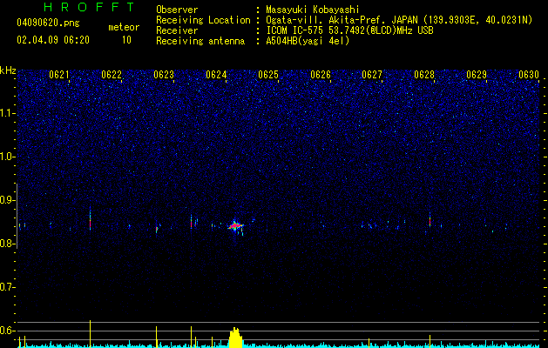Click the 0629 time marker

coord(477,75)
